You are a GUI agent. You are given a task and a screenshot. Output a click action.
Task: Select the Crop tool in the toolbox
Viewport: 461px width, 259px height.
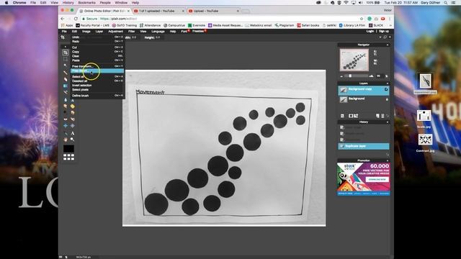click(66, 53)
